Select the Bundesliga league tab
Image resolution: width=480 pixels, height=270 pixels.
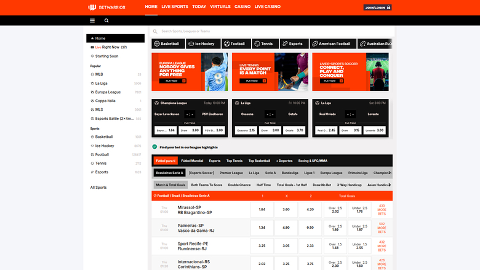pyautogui.click(x=290, y=173)
